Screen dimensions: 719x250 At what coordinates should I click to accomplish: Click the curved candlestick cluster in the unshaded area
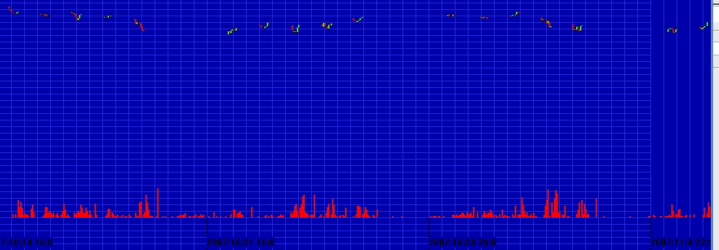pyautogui.click(x=672, y=30)
